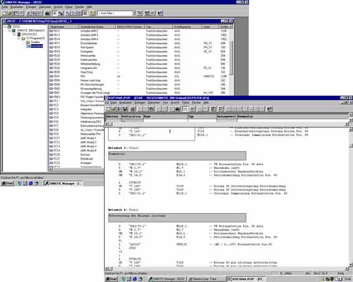Click Open icon in KOP/AWL/FUP toolbar
This screenshot has height=282, width=353.
[114, 109]
